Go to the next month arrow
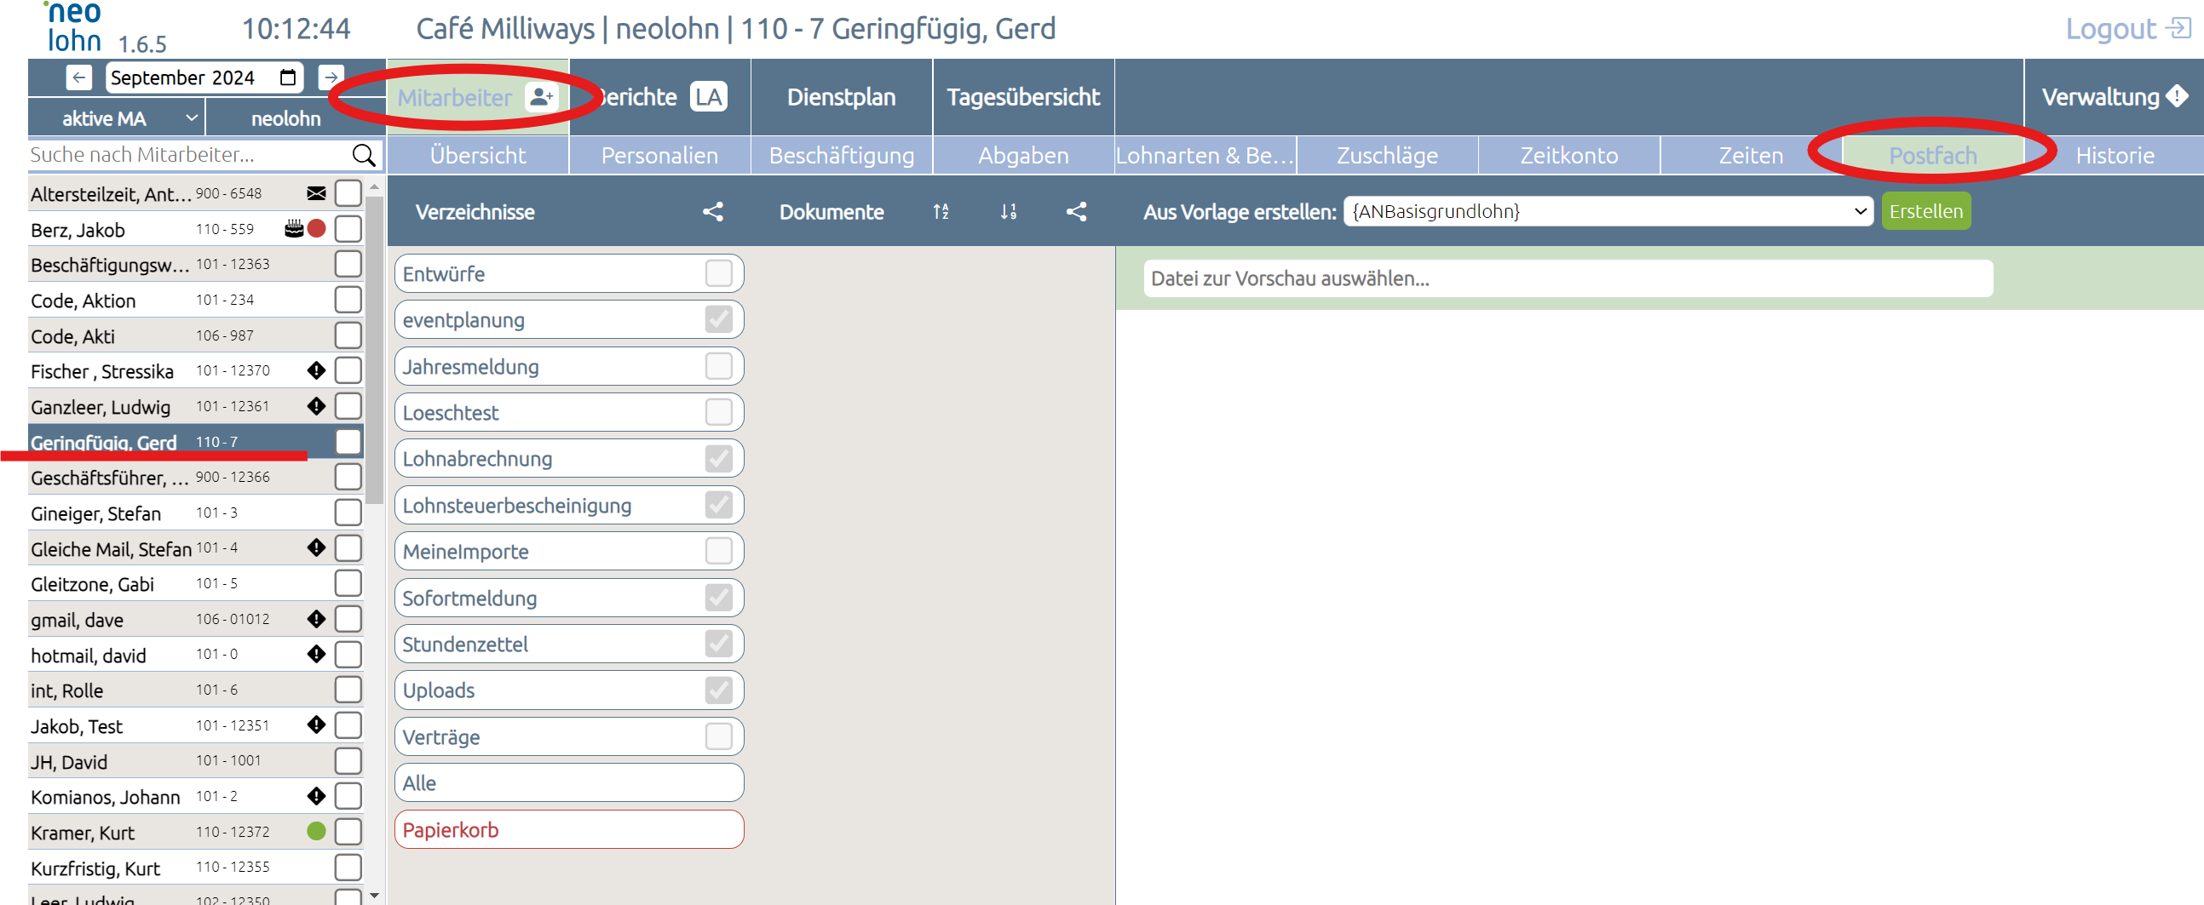Viewport: 2204px width, 905px height. coord(331,77)
